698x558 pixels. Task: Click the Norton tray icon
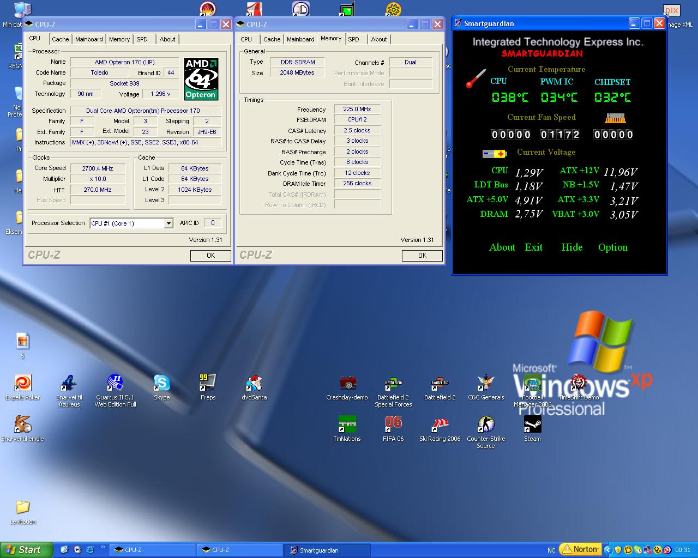580,549
